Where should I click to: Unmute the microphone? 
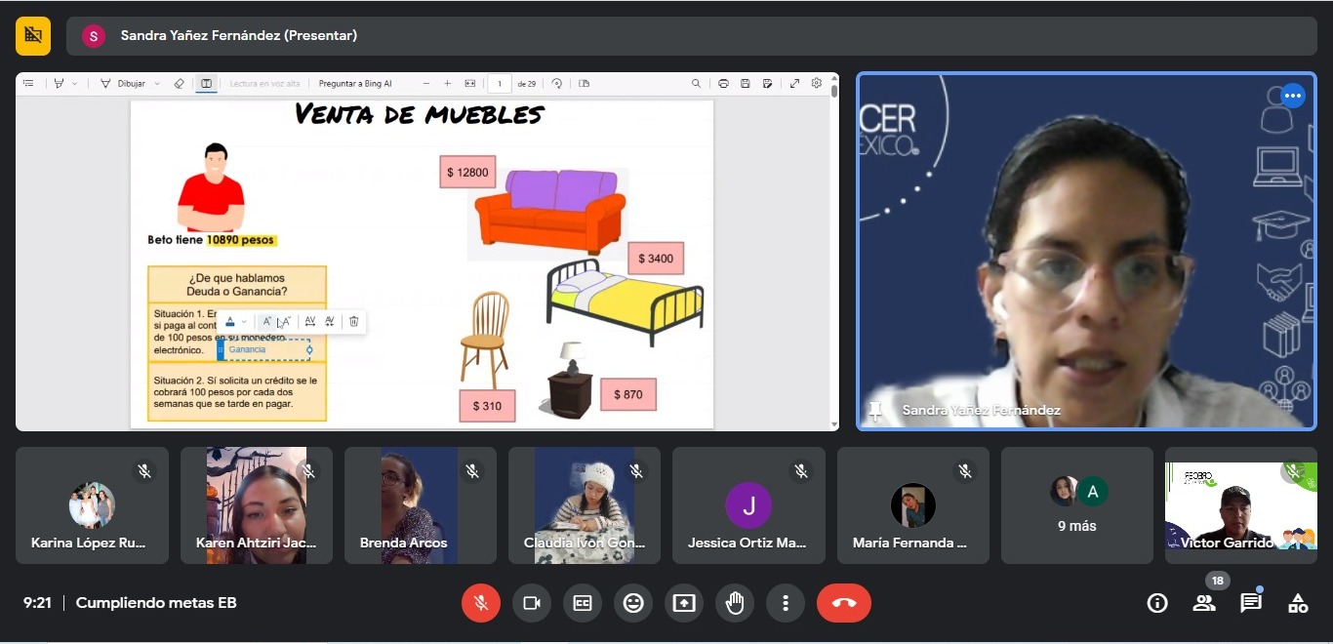pos(480,603)
